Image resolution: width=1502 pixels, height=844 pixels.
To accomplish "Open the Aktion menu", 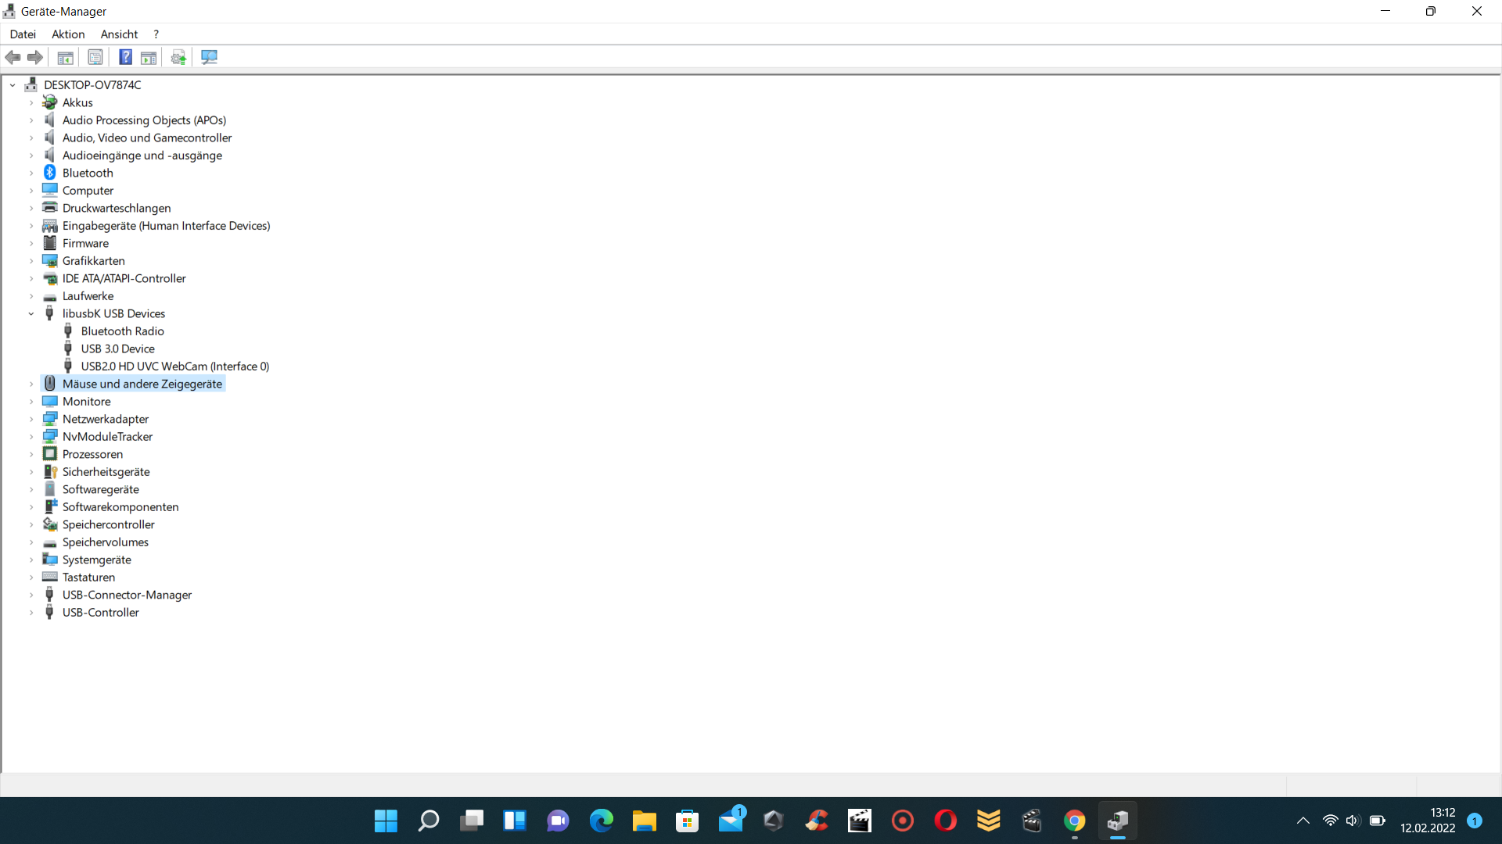I will tap(68, 34).
